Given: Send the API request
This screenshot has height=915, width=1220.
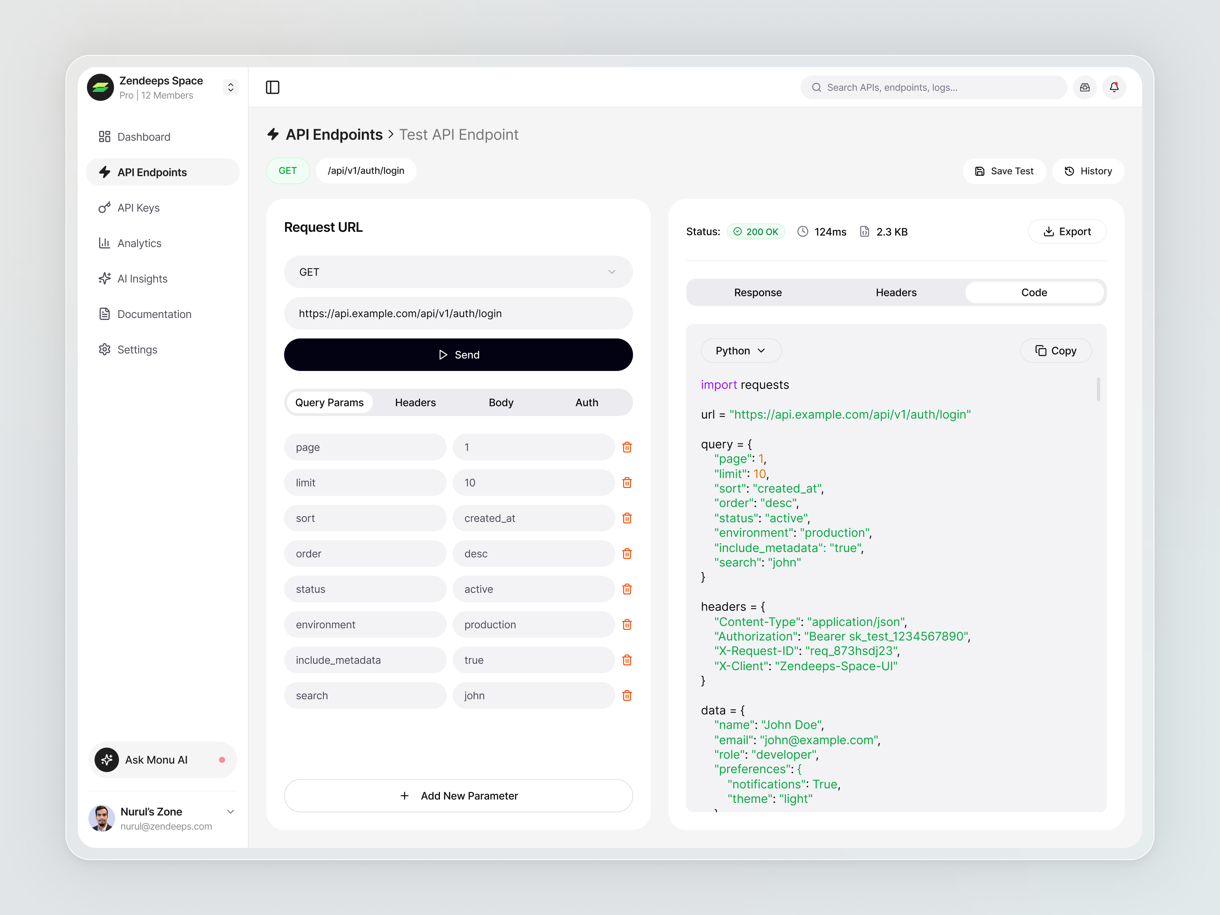Looking at the screenshot, I should 458,355.
